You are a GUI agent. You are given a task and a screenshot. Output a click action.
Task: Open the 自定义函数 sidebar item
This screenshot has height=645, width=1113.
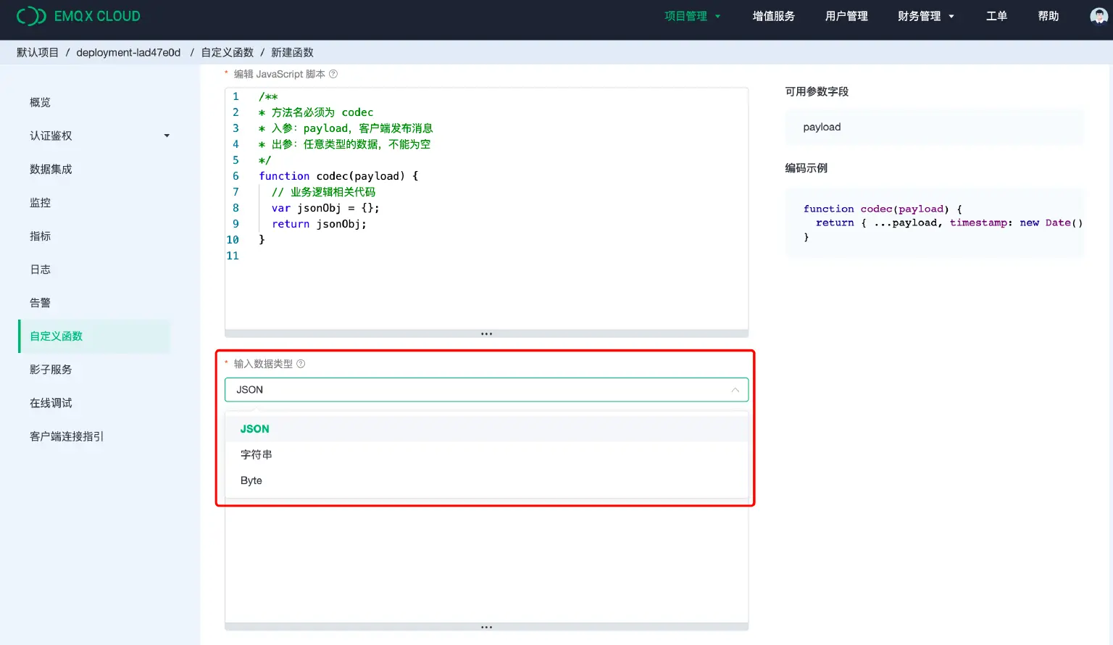tap(55, 336)
